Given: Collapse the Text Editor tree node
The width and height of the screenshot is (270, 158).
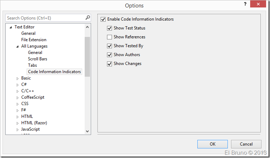Looking at the screenshot, I should point(11,27).
